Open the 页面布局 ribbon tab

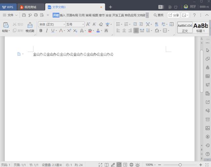tap(72, 15)
